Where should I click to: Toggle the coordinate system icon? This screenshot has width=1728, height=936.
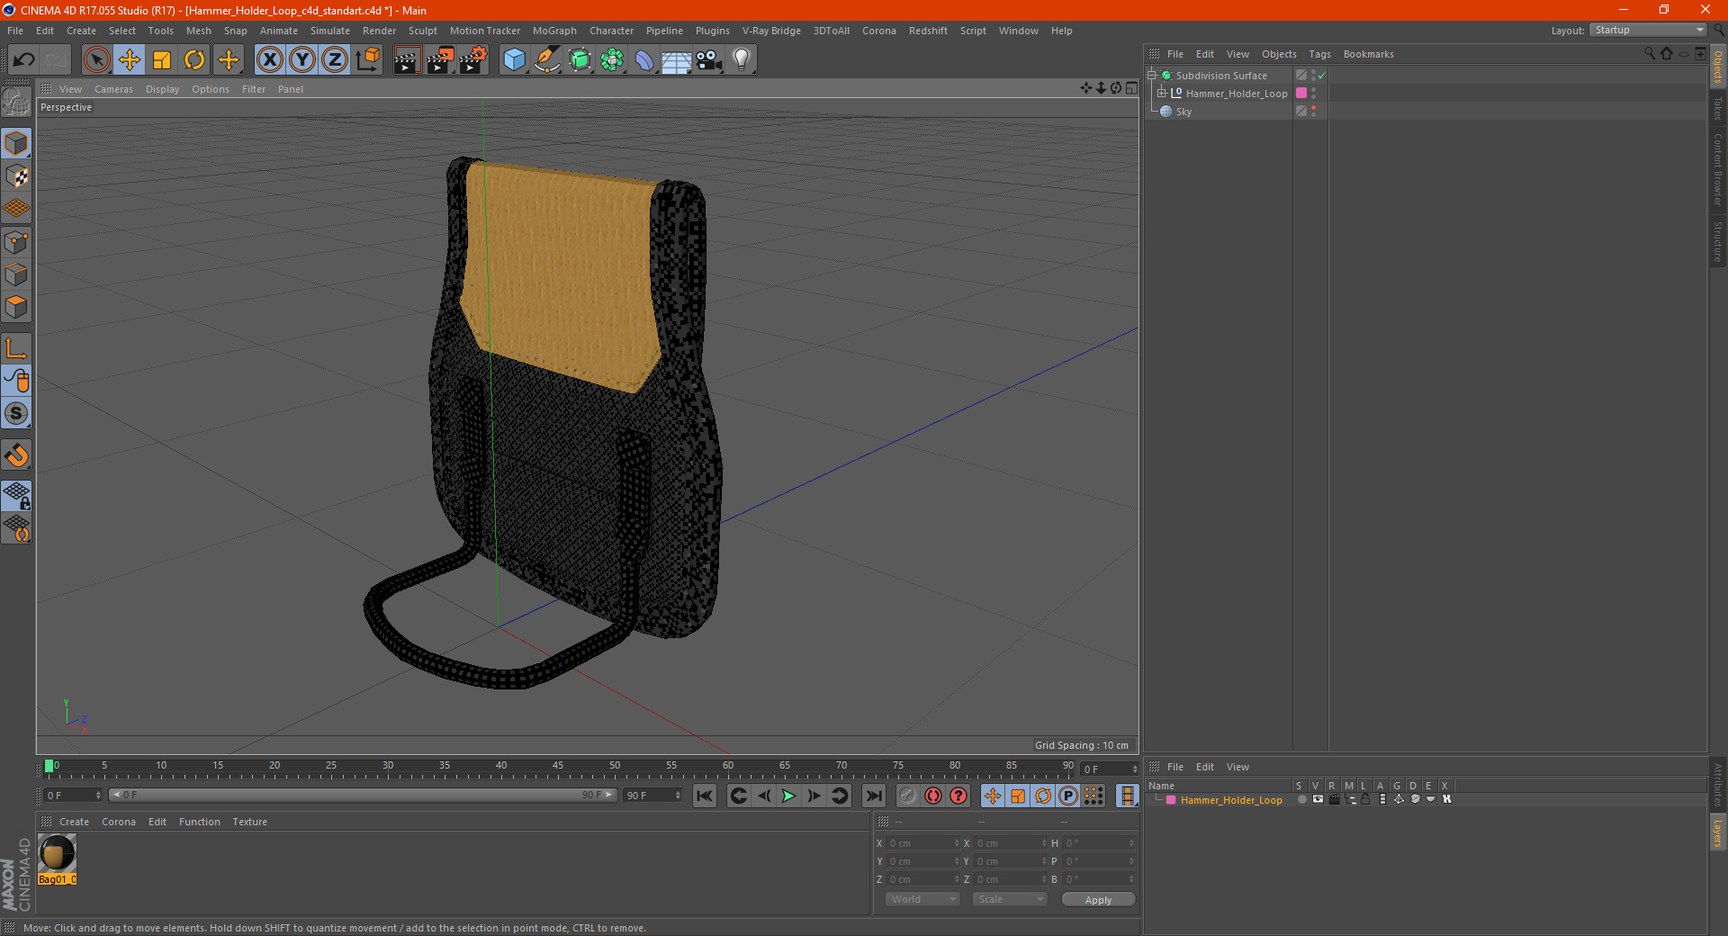coord(367,60)
